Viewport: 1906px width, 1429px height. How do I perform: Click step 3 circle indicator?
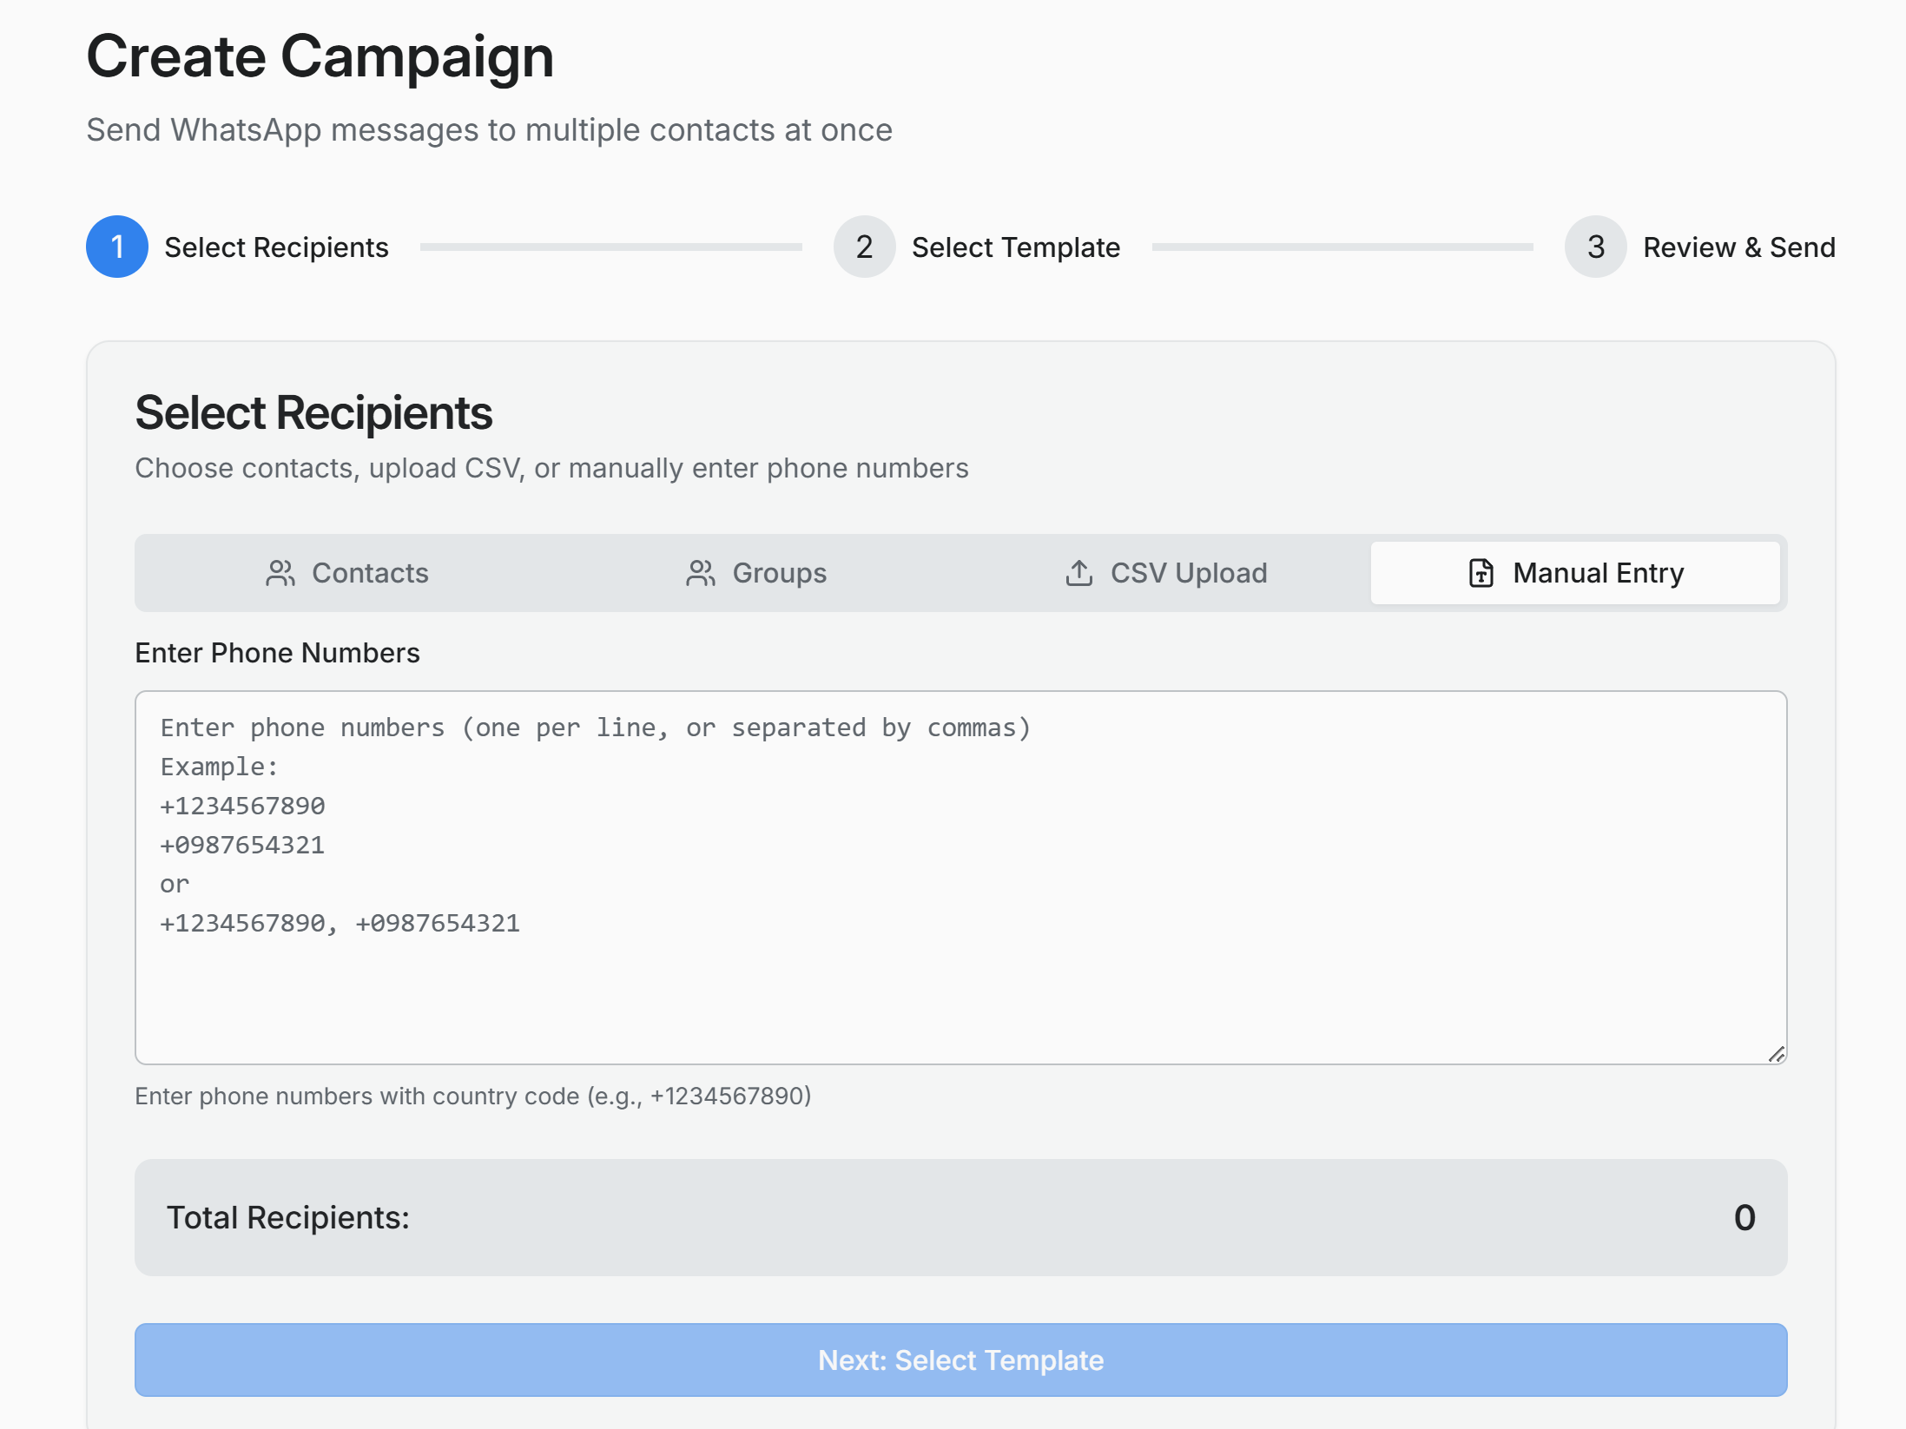1594,247
